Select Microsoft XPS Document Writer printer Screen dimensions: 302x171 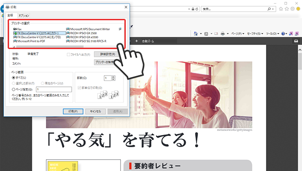[88, 29]
